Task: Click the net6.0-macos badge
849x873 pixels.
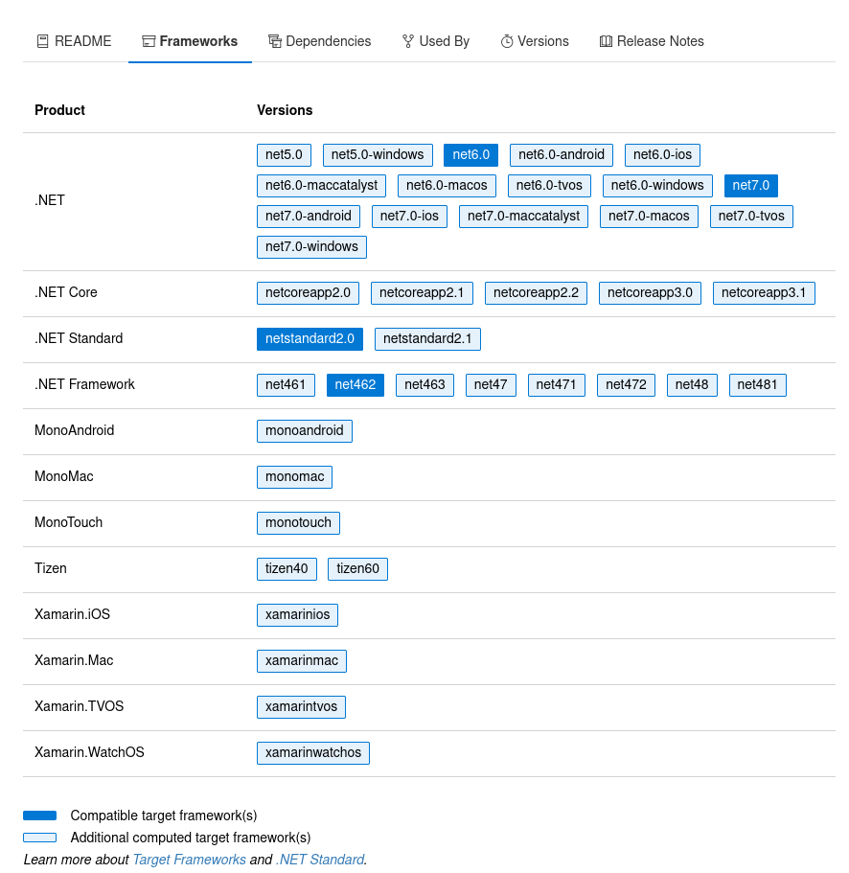Action: click(x=447, y=185)
